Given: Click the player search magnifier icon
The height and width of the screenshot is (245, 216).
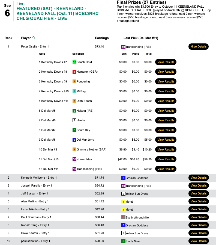Looking at the screenshot, I should (34, 38).
